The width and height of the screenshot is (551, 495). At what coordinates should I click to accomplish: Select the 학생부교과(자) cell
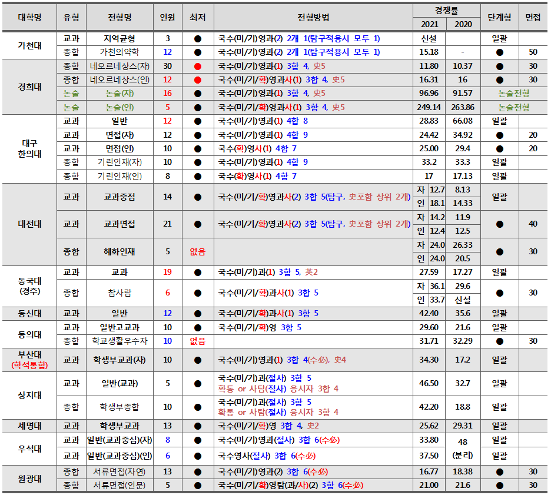click(x=120, y=360)
